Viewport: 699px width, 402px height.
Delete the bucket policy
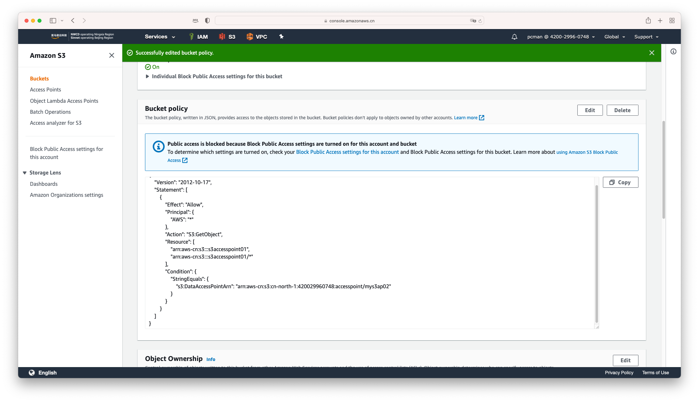click(622, 110)
